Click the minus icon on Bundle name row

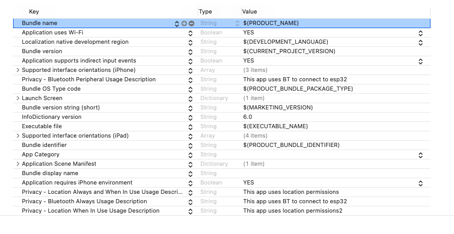[x=192, y=23]
